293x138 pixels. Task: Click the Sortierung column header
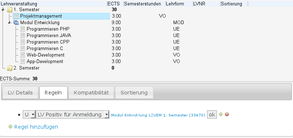(232, 4)
